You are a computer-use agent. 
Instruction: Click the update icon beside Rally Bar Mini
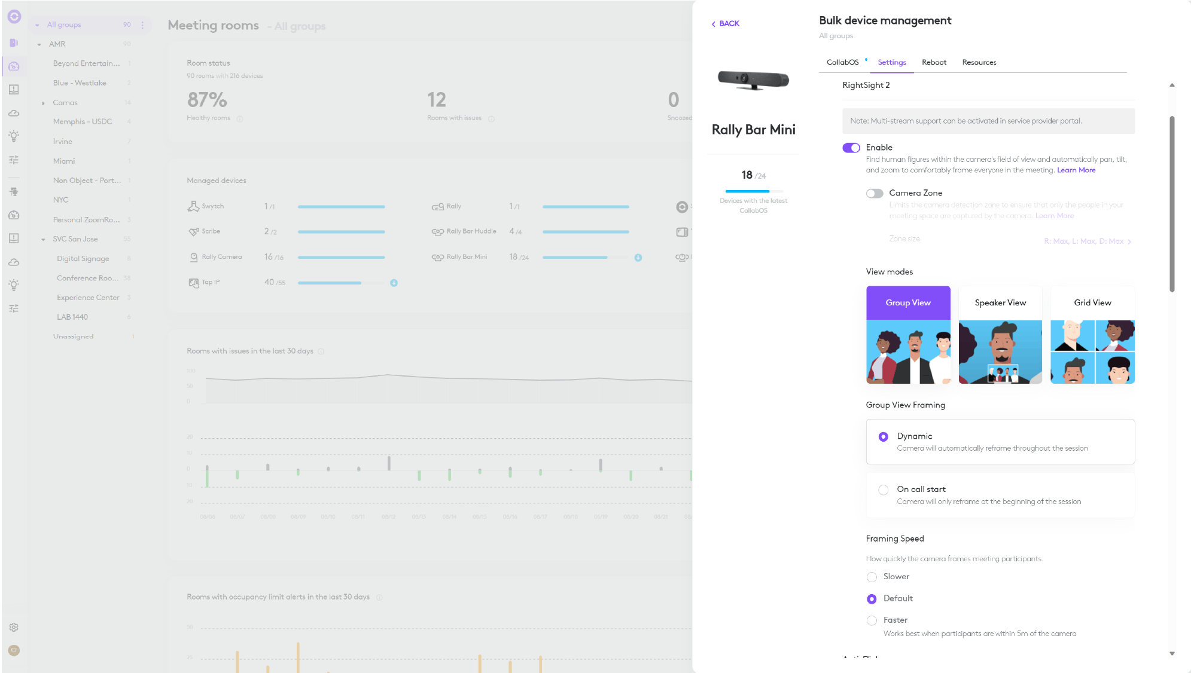point(638,258)
